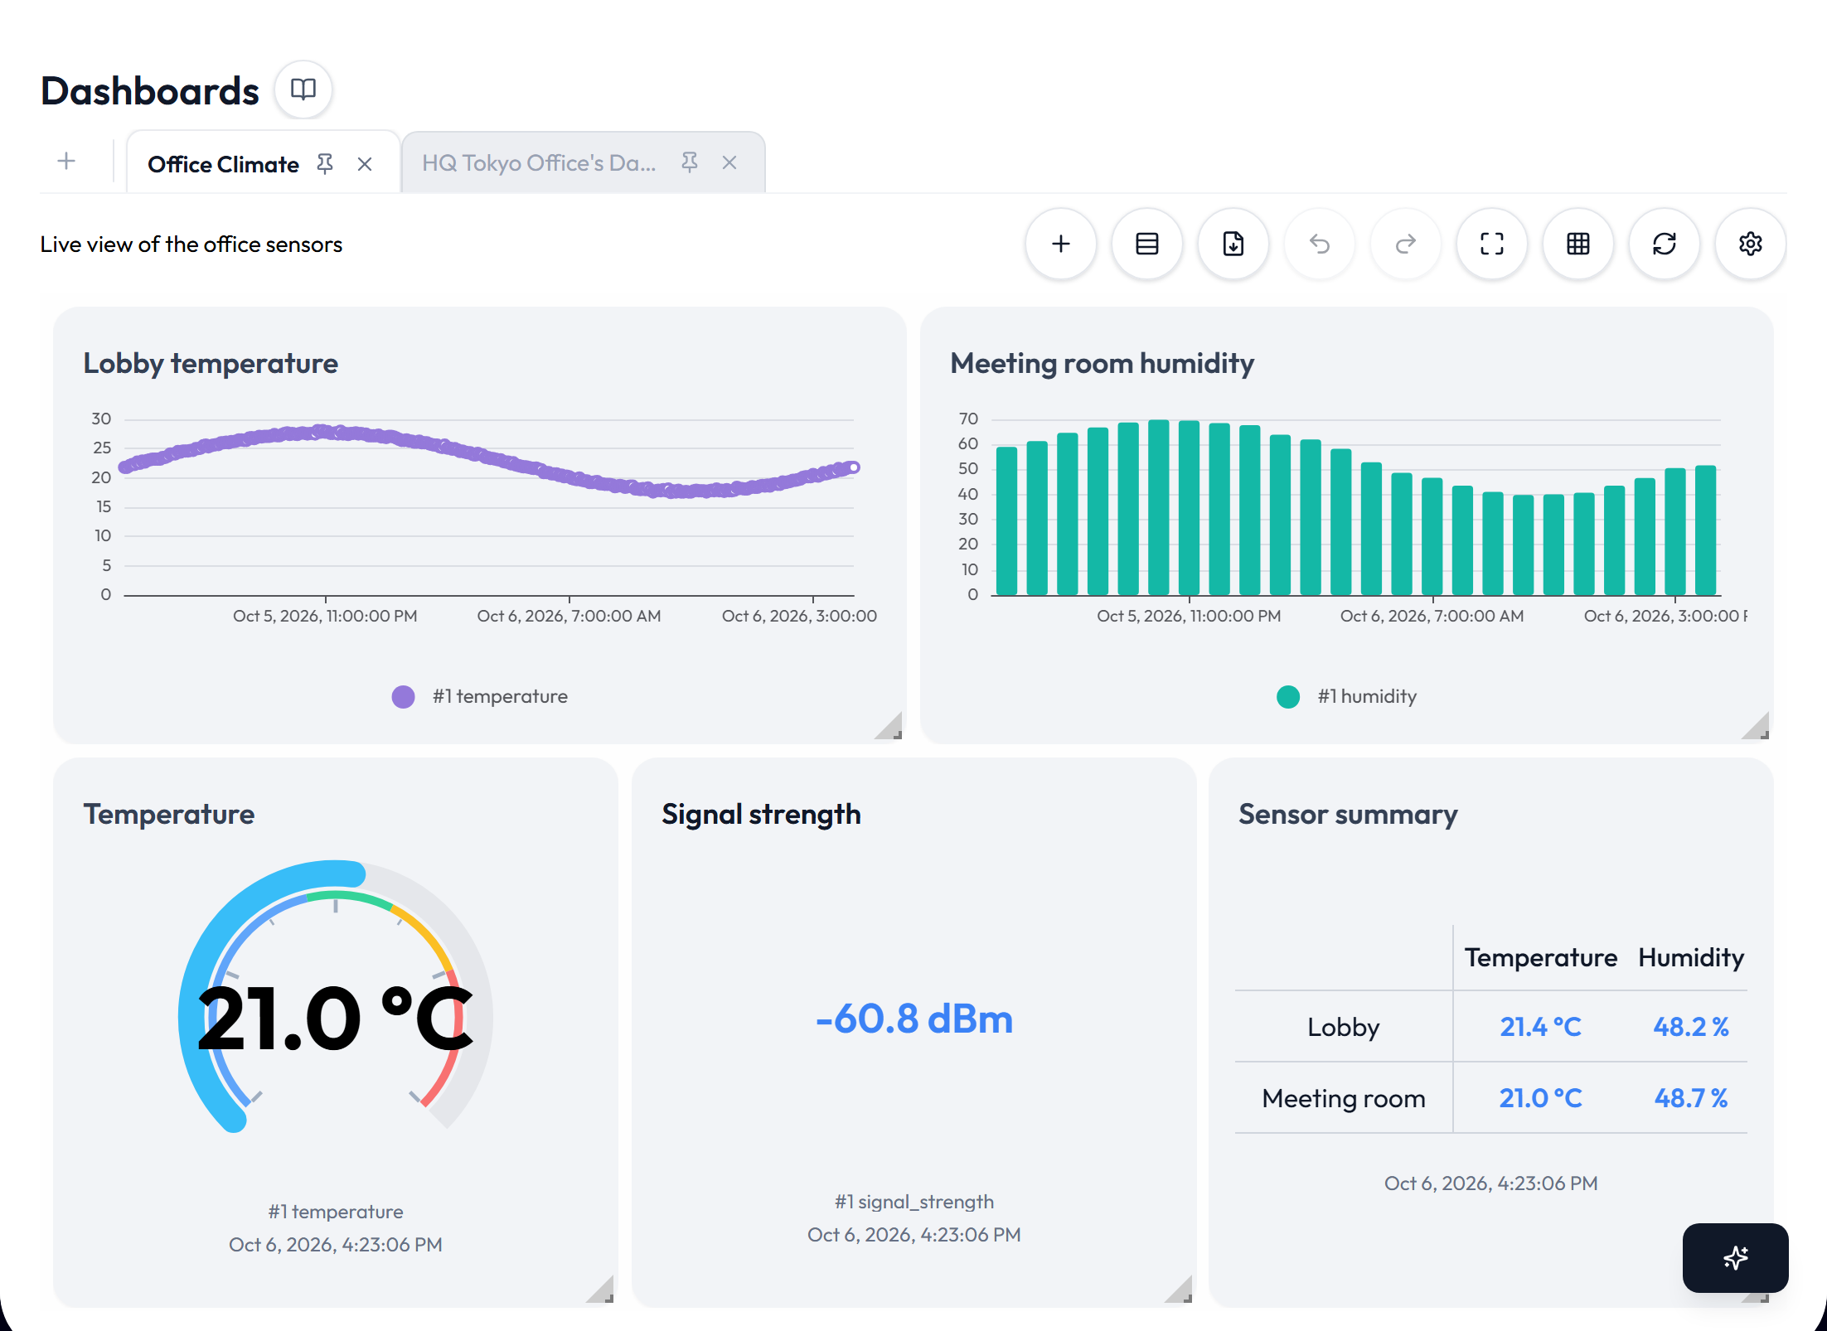The image size is (1827, 1331).
Task: Toggle the grid layout view
Action: [1578, 244]
